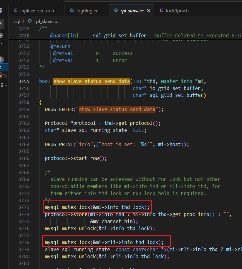Open the lock0priv.h tab
This screenshot has width=242, height=269.
point(177,11)
